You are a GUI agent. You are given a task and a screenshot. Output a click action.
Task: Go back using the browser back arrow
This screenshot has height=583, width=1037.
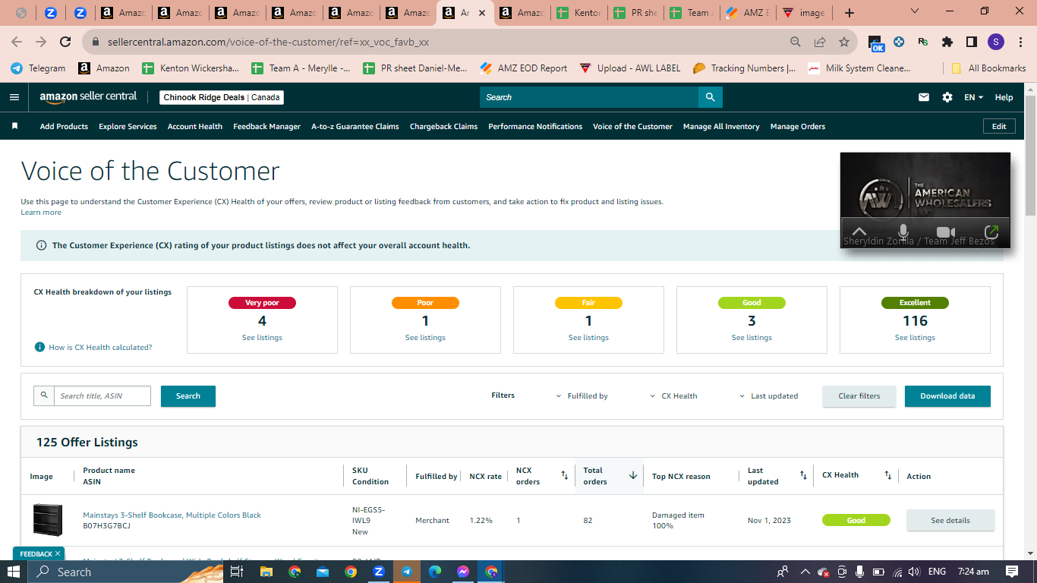[17, 43]
